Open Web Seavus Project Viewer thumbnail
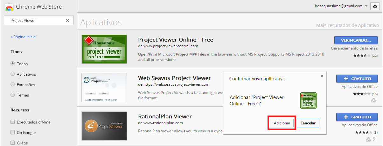 [x=104, y=88]
